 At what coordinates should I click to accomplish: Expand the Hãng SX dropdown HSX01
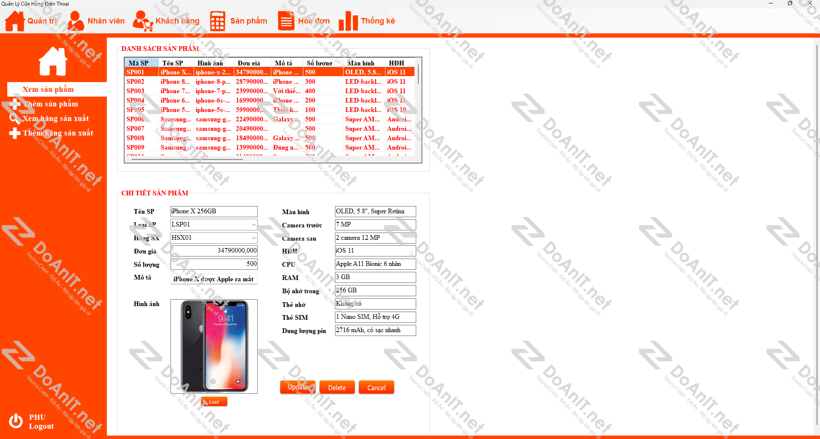(x=254, y=238)
